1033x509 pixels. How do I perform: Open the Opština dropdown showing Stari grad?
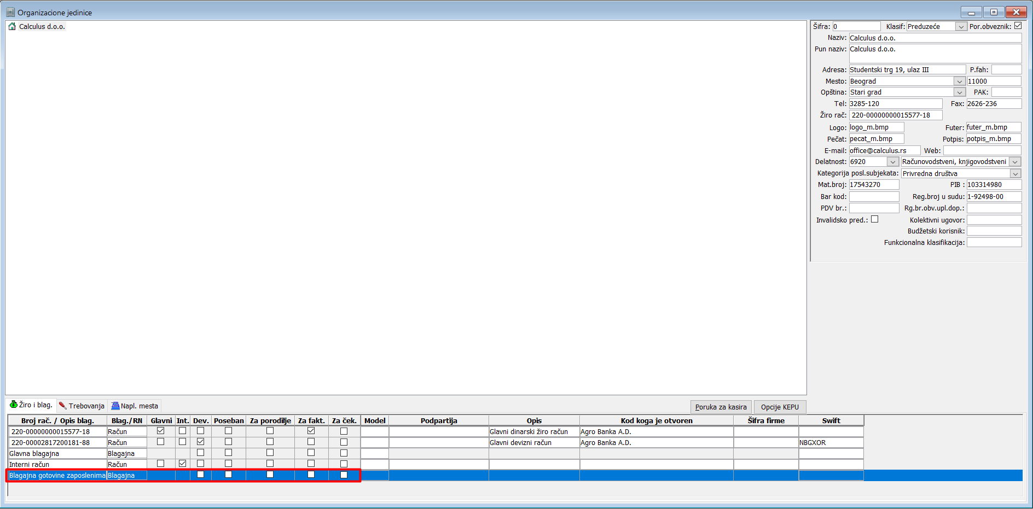tap(959, 92)
